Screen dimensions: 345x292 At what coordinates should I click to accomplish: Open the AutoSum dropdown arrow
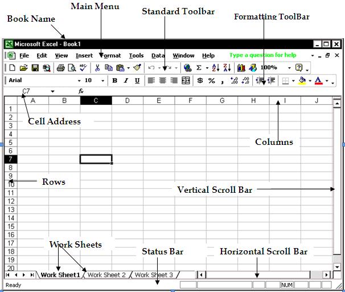[207, 68]
